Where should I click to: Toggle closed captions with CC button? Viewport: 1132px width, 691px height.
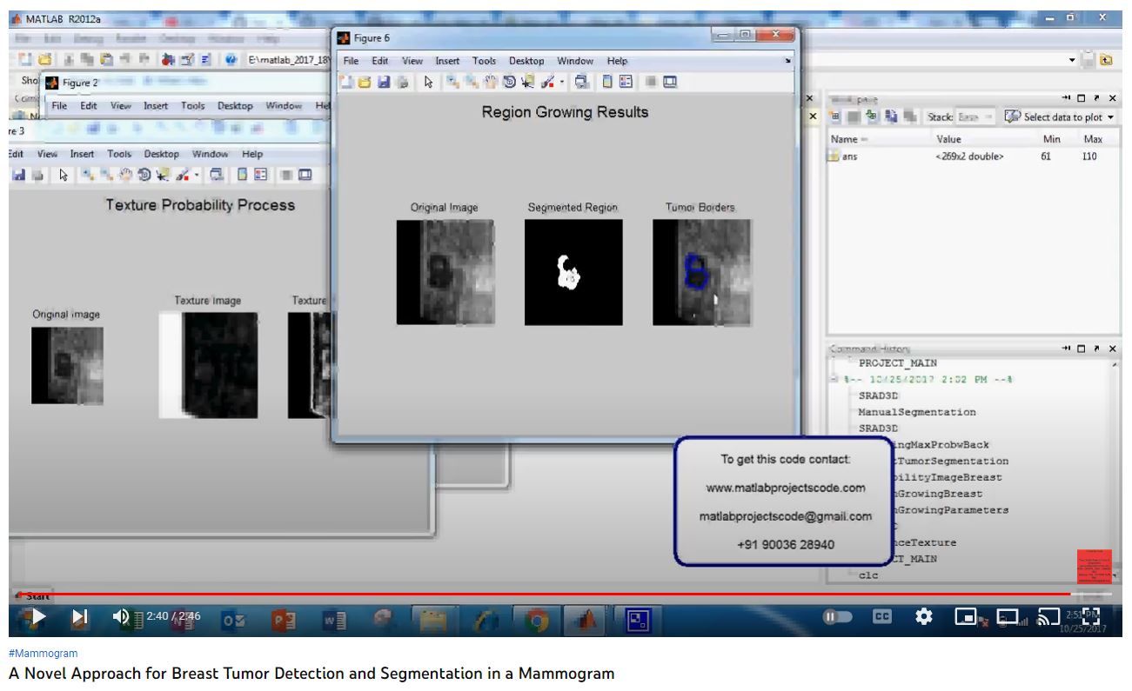point(881,616)
